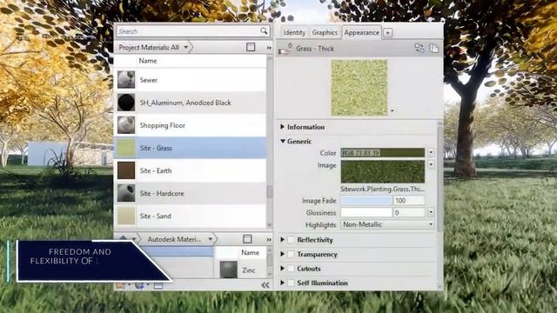Click the Glossiness value field
557x313 pixels.
click(409, 212)
